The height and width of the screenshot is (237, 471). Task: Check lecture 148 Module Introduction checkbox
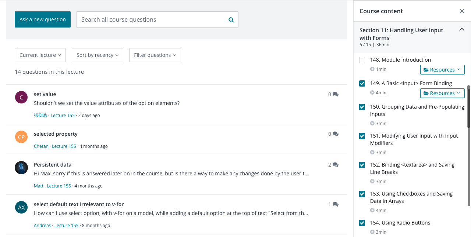click(362, 60)
